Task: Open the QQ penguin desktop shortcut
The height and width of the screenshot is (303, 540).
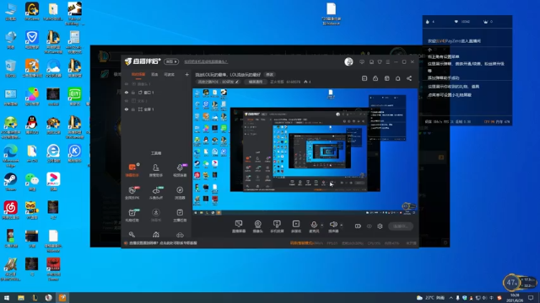Action: pos(32,125)
